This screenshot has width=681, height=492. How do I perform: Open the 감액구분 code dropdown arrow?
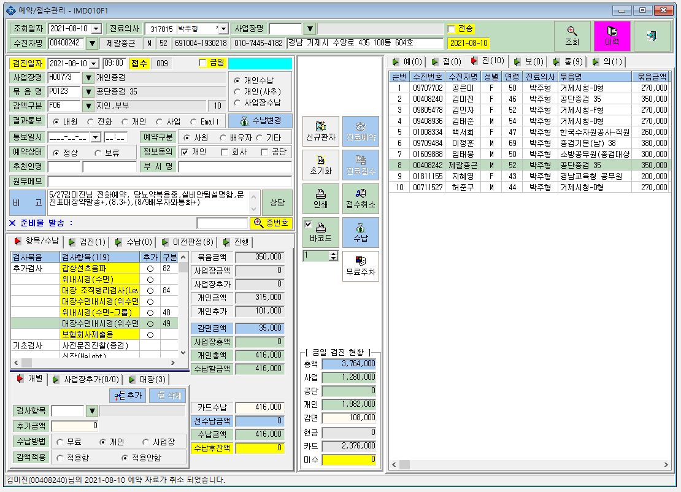click(x=88, y=106)
